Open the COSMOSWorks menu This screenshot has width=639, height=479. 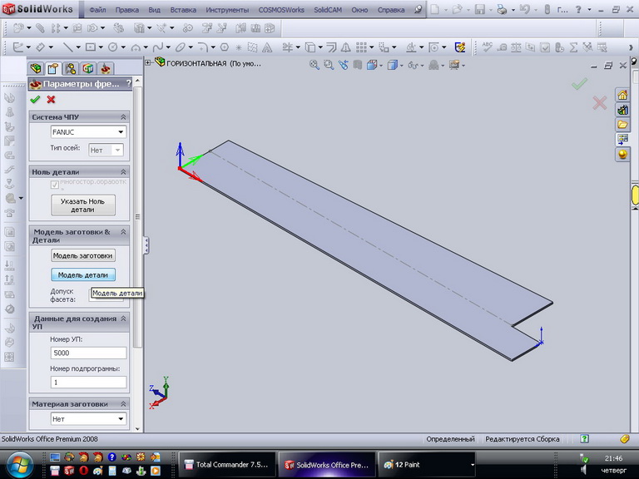click(x=281, y=10)
